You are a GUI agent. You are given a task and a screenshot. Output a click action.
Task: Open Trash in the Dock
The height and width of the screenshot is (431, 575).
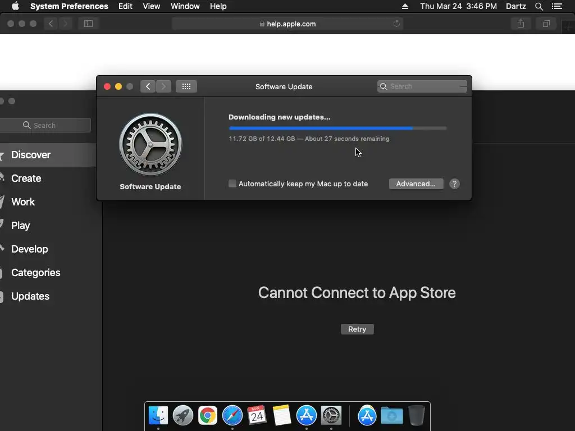point(417,416)
